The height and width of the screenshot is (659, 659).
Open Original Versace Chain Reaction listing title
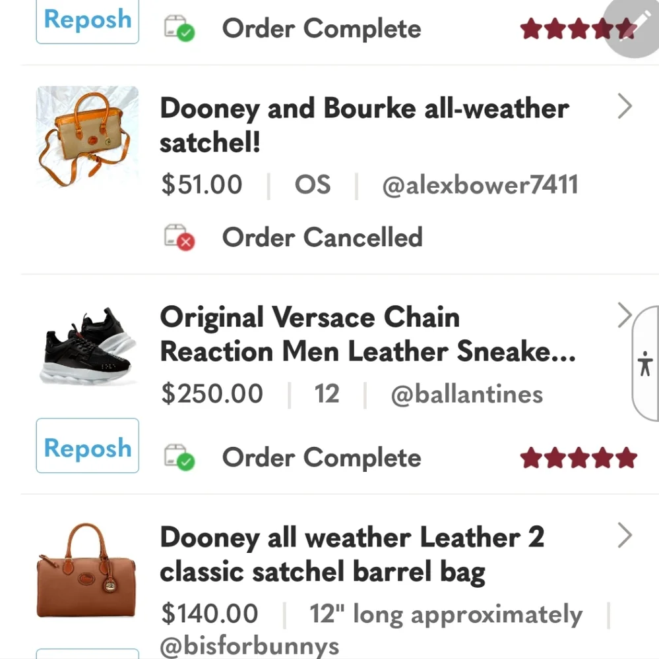(367, 335)
